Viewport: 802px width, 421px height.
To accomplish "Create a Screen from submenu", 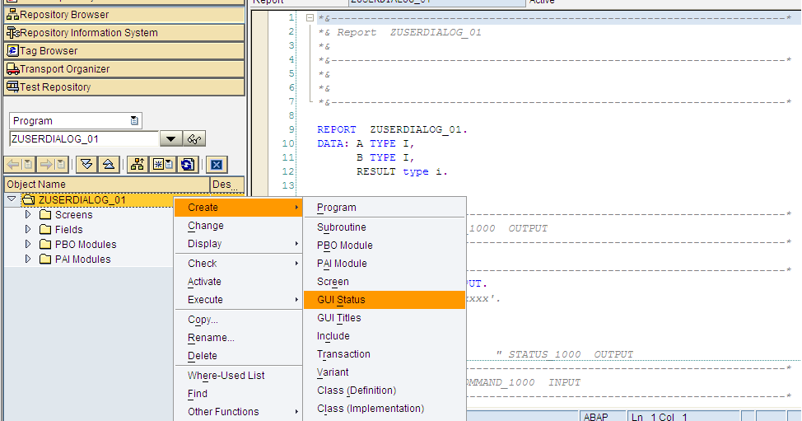I will 385,282.
